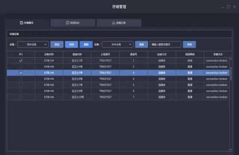
Task: Open the alarm record tab with the warning triangle
Action: coord(119,23)
